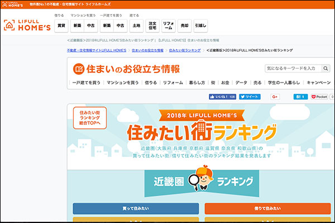This screenshot has width=335, height=223.
Task: Share the page via Twitter ツイート button
Action: pyautogui.click(x=250, y=96)
